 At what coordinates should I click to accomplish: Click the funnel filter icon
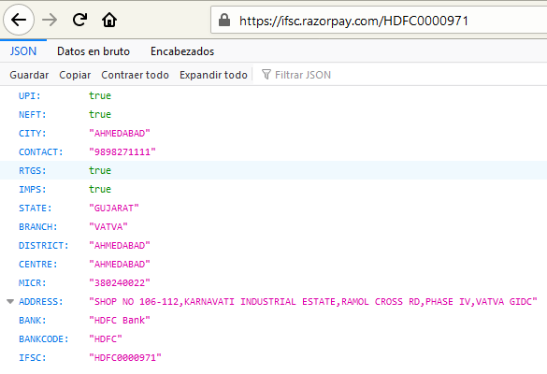click(x=266, y=74)
